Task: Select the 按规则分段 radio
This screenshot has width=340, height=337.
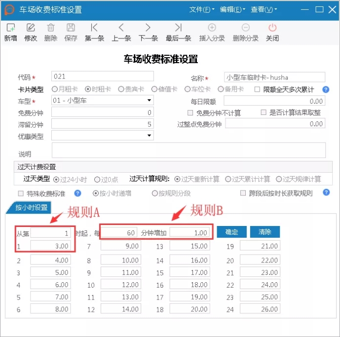Action: (155, 193)
